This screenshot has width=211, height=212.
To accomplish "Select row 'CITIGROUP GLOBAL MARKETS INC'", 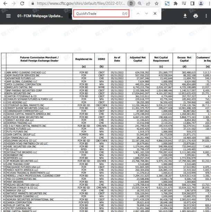I will coord(106,105).
